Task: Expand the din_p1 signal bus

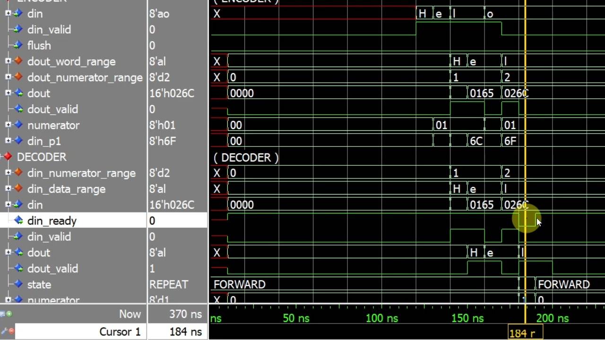Action: (x=8, y=140)
